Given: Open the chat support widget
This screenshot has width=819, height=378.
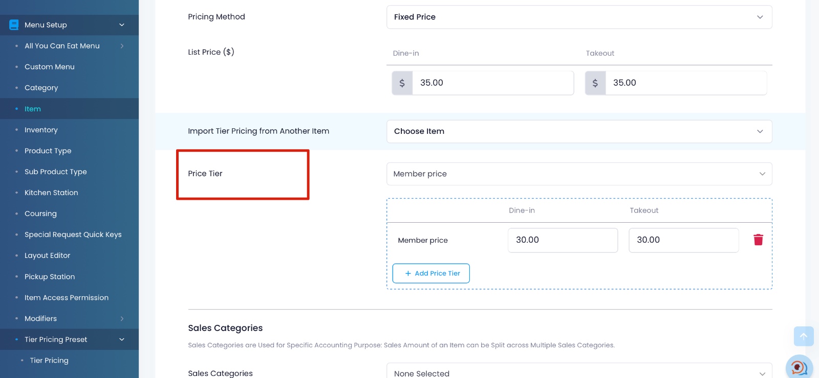Looking at the screenshot, I should point(799,367).
